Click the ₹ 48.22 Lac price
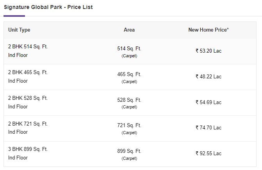The height and width of the screenshot is (170, 262). [209, 76]
